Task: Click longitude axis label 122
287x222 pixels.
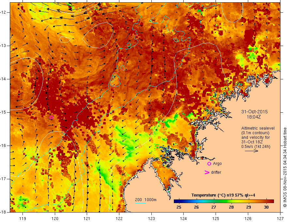Action: click(119, 218)
